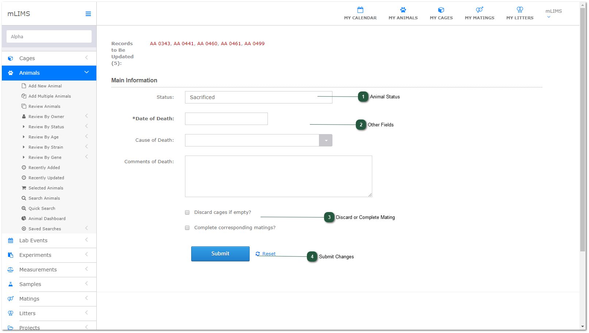
Task: Expand Review By Age submenu
Action: (86, 136)
